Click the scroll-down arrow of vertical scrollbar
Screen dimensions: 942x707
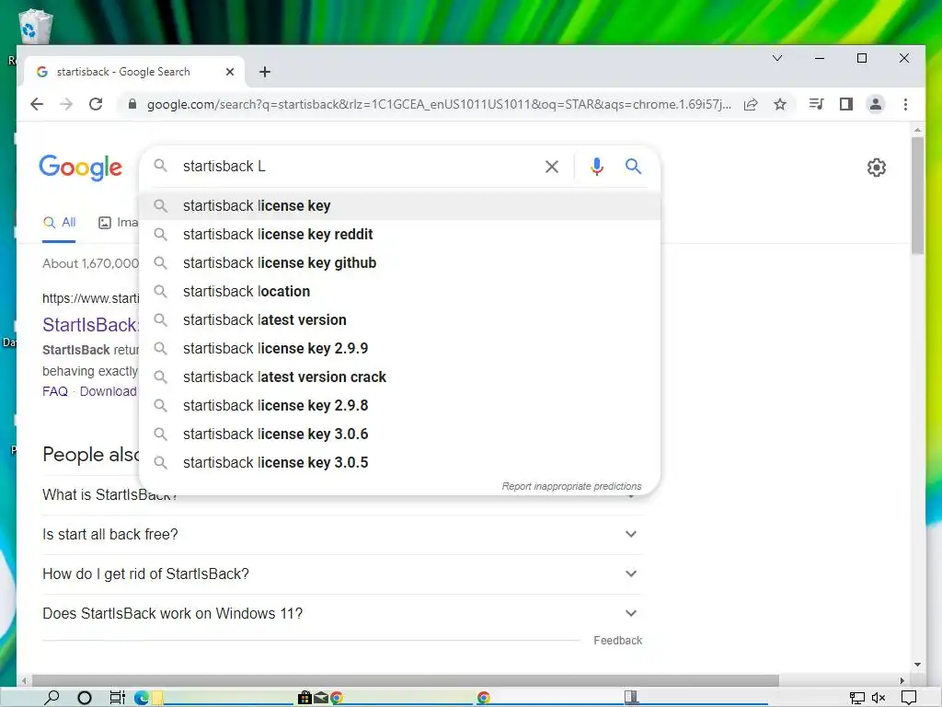click(x=917, y=665)
